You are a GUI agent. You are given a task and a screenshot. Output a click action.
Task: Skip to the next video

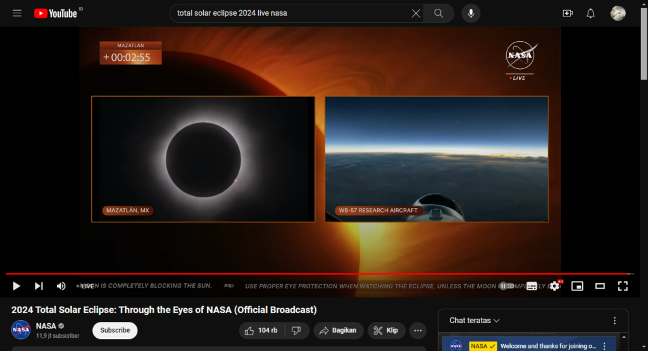click(39, 286)
